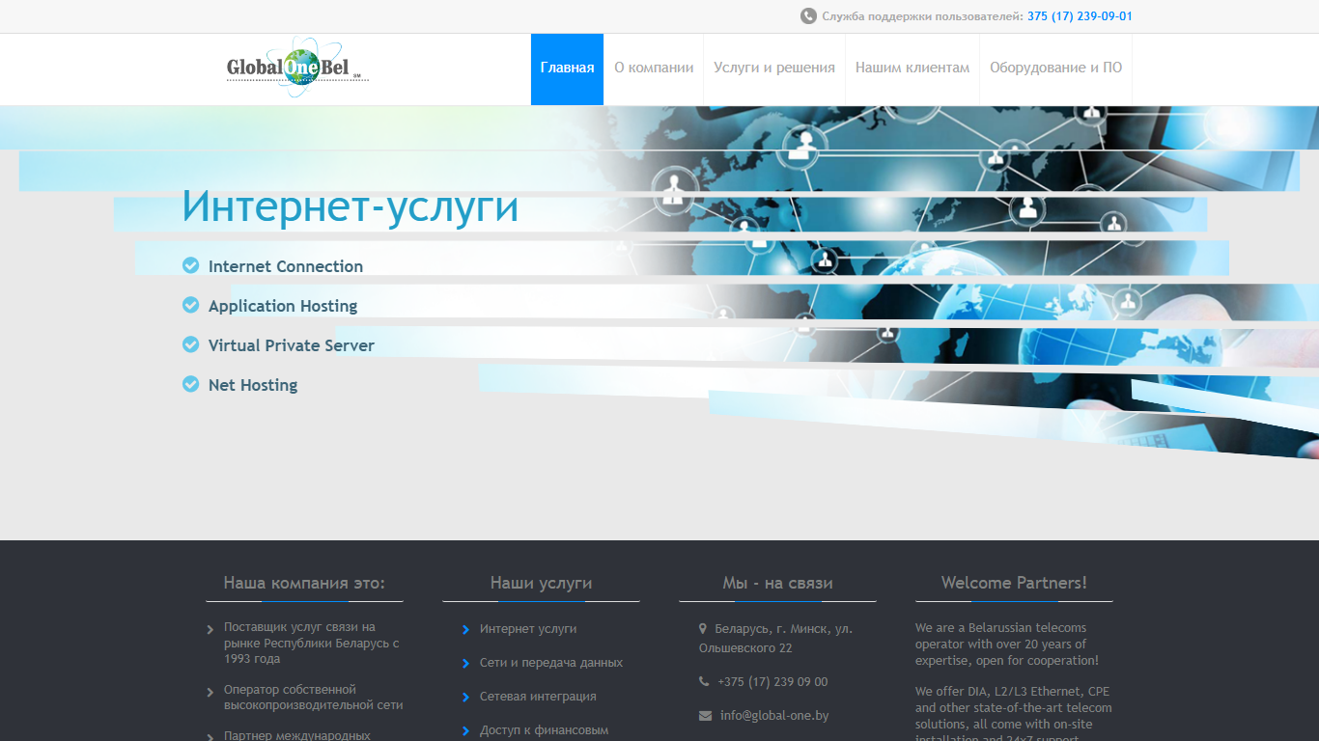Click the support phone number 375 (17) 239-09-01
The image size is (1319, 741).
(x=1080, y=16)
